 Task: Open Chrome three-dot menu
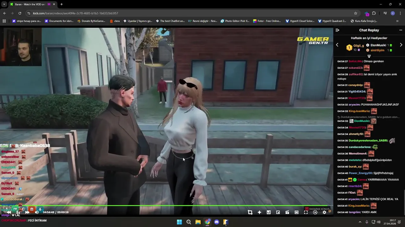[400, 13]
